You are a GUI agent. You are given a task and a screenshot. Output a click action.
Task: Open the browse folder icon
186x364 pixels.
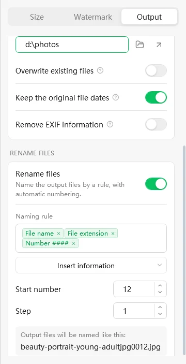pos(140,45)
